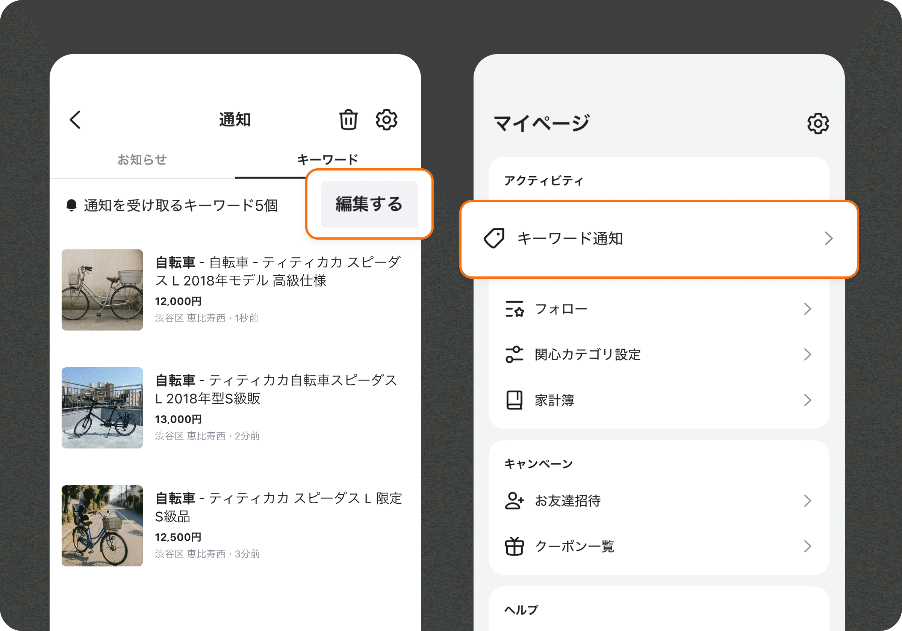Viewport: 902px width, 631px height.
Task: Click the 関心カテゴリ設定 sliders icon
Action: [x=514, y=355]
